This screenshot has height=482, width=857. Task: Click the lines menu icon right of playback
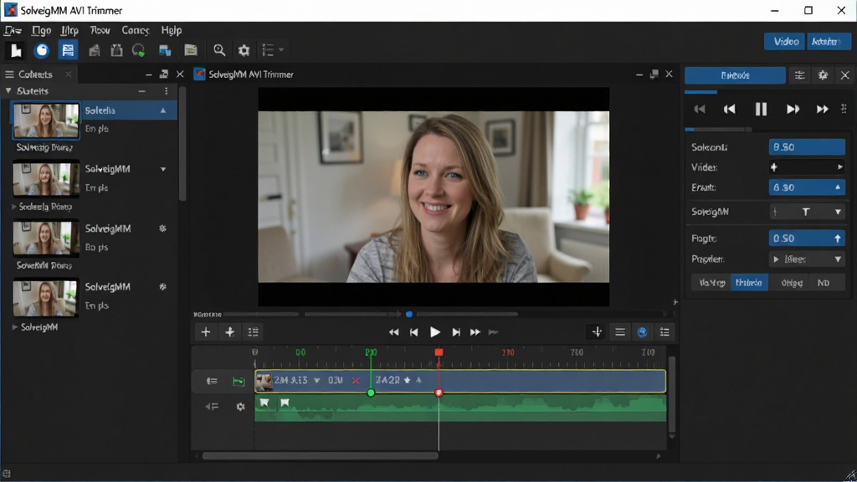point(620,332)
